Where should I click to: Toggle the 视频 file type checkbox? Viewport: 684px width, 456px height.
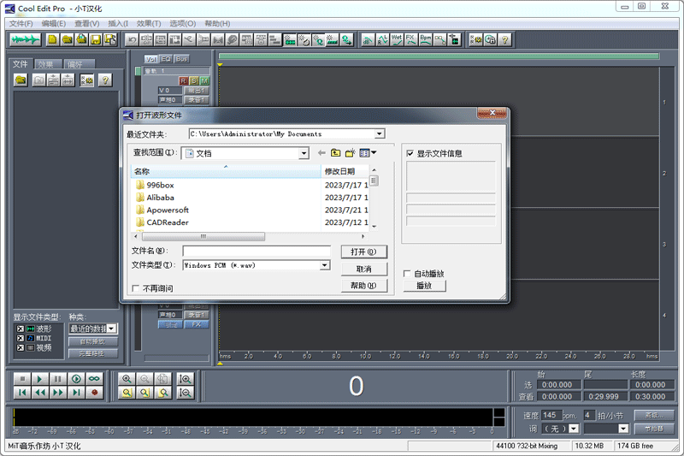[x=20, y=348]
